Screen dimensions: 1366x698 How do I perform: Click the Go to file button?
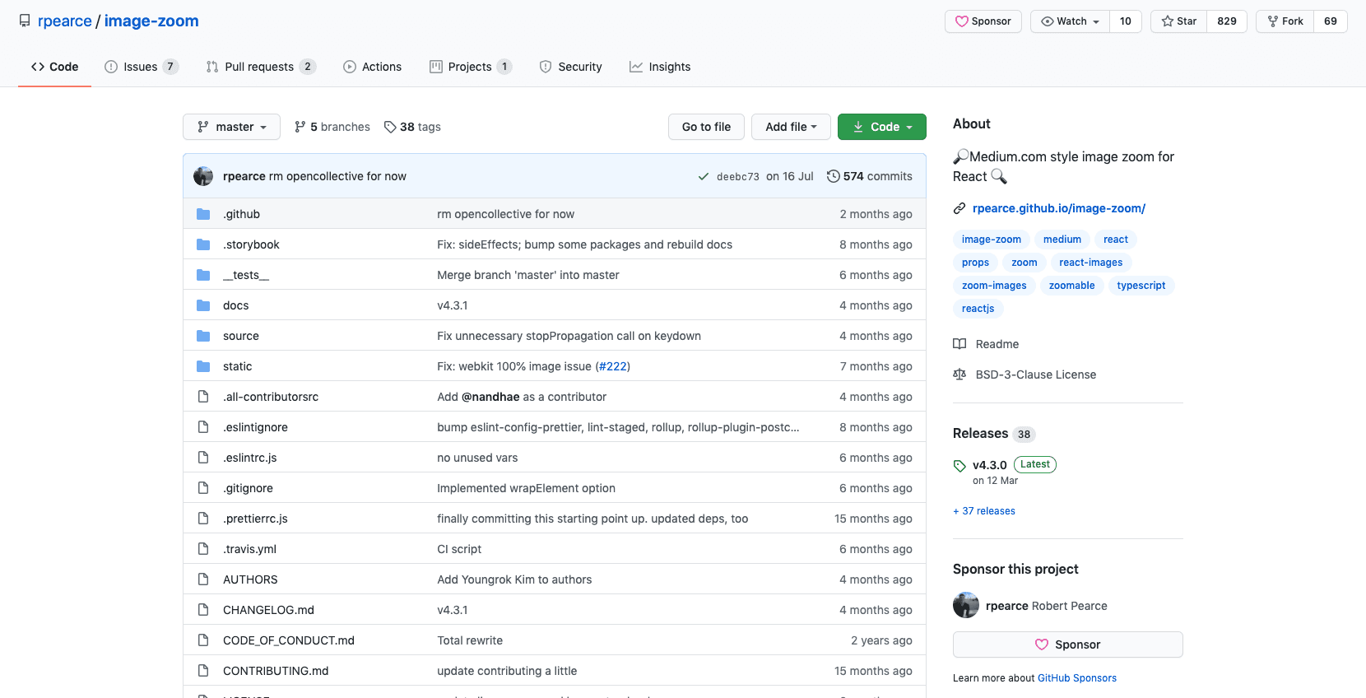pyautogui.click(x=706, y=127)
